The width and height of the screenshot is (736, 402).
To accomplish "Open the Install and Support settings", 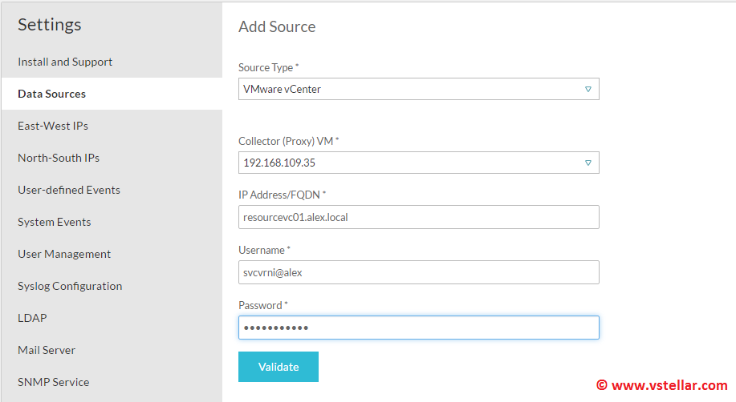I will (65, 62).
